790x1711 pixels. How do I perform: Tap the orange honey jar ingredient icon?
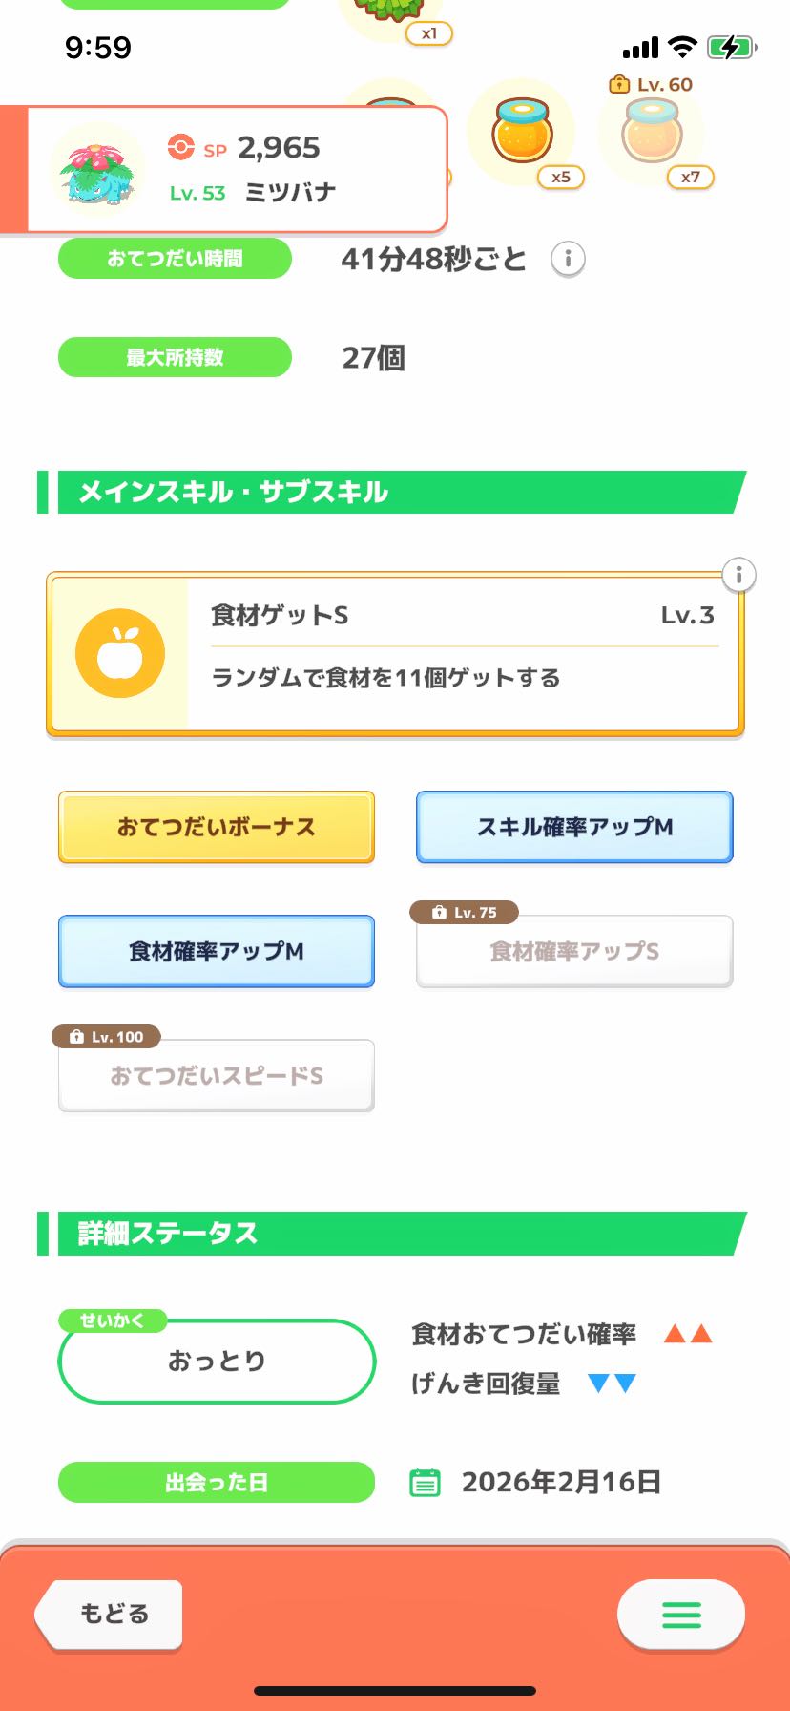(x=522, y=133)
